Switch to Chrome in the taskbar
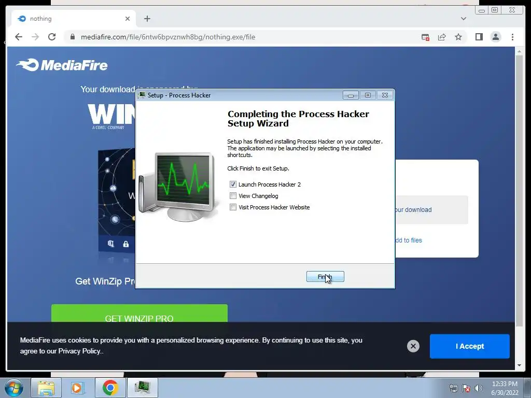The image size is (531, 398). [x=110, y=388]
